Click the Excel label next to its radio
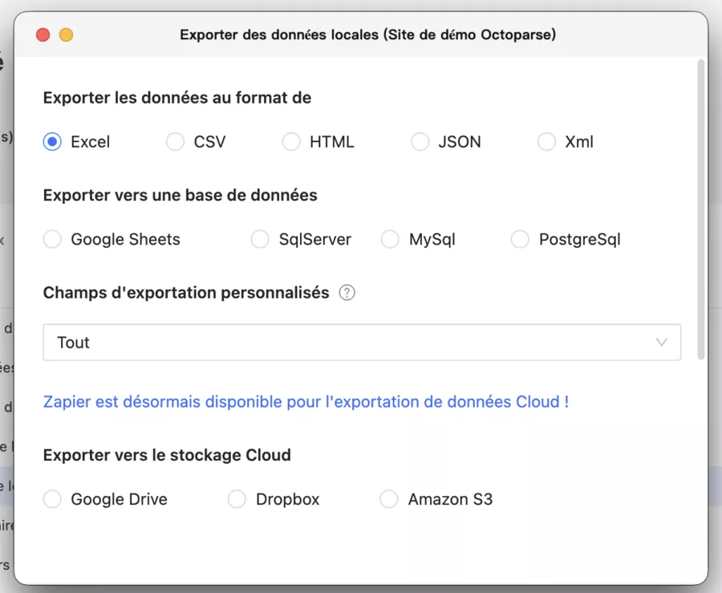The height and width of the screenshot is (593, 722). [90, 141]
